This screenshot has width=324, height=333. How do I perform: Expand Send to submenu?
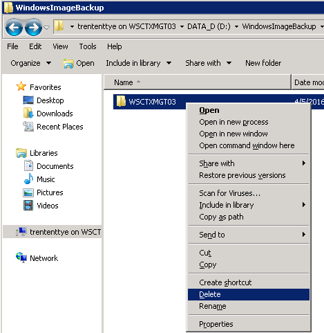pyautogui.click(x=249, y=235)
